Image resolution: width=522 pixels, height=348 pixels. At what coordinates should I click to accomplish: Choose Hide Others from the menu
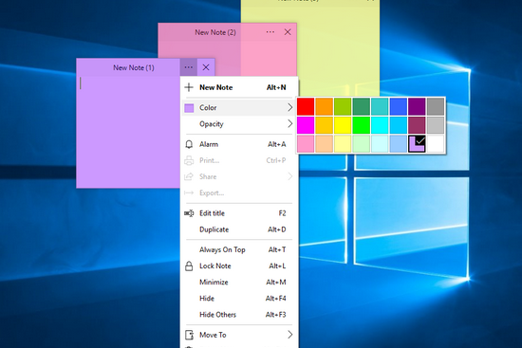(238, 315)
